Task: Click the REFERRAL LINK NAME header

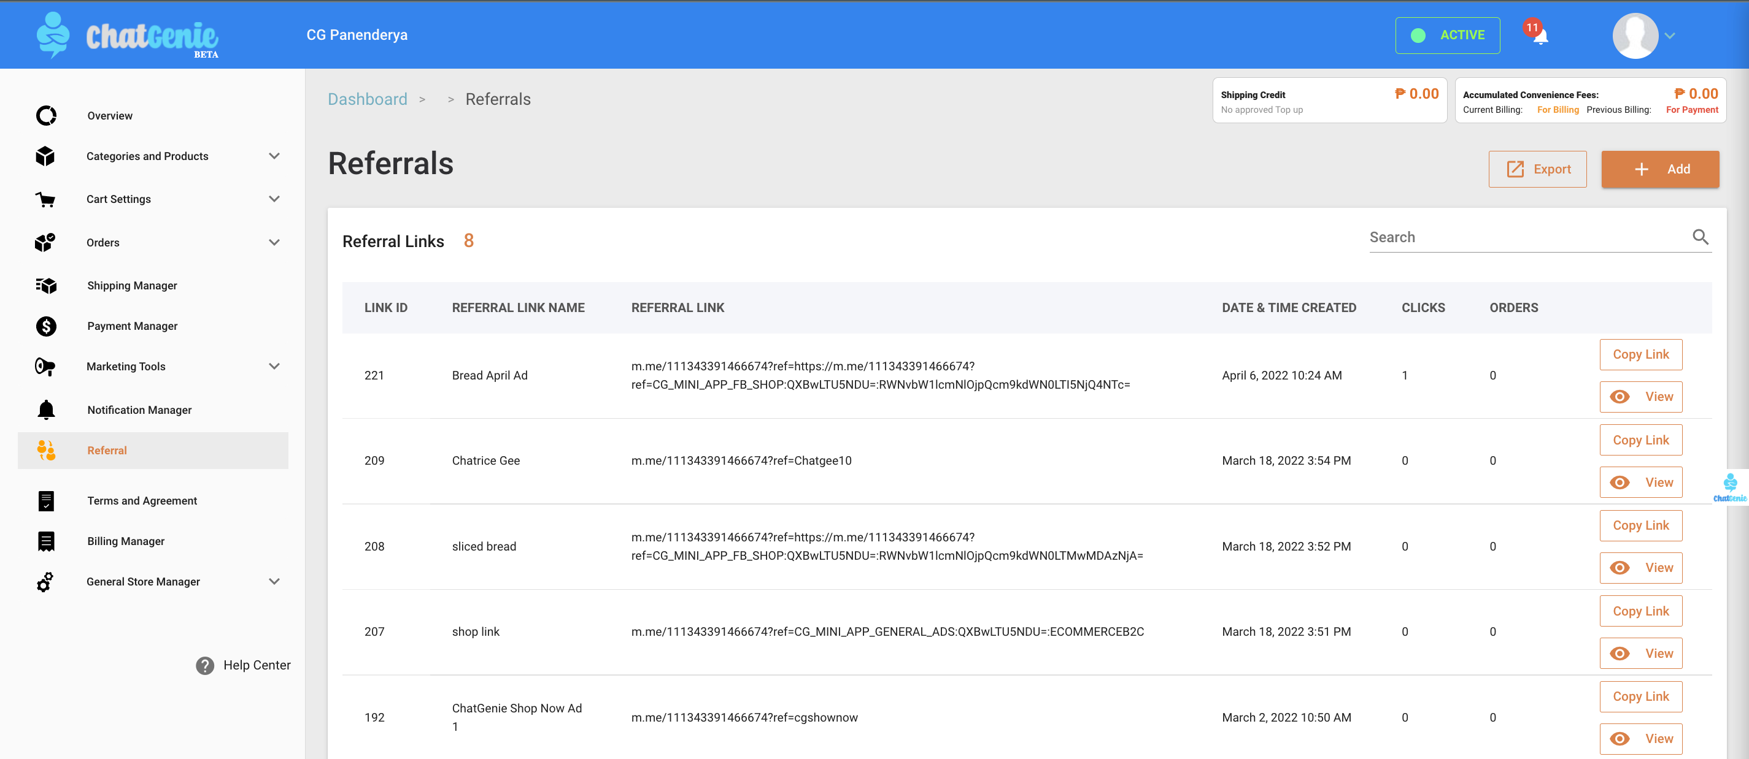Action: [518, 308]
